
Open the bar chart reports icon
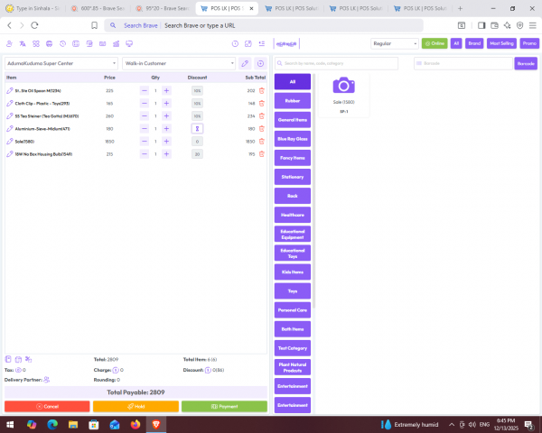(117, 44)
